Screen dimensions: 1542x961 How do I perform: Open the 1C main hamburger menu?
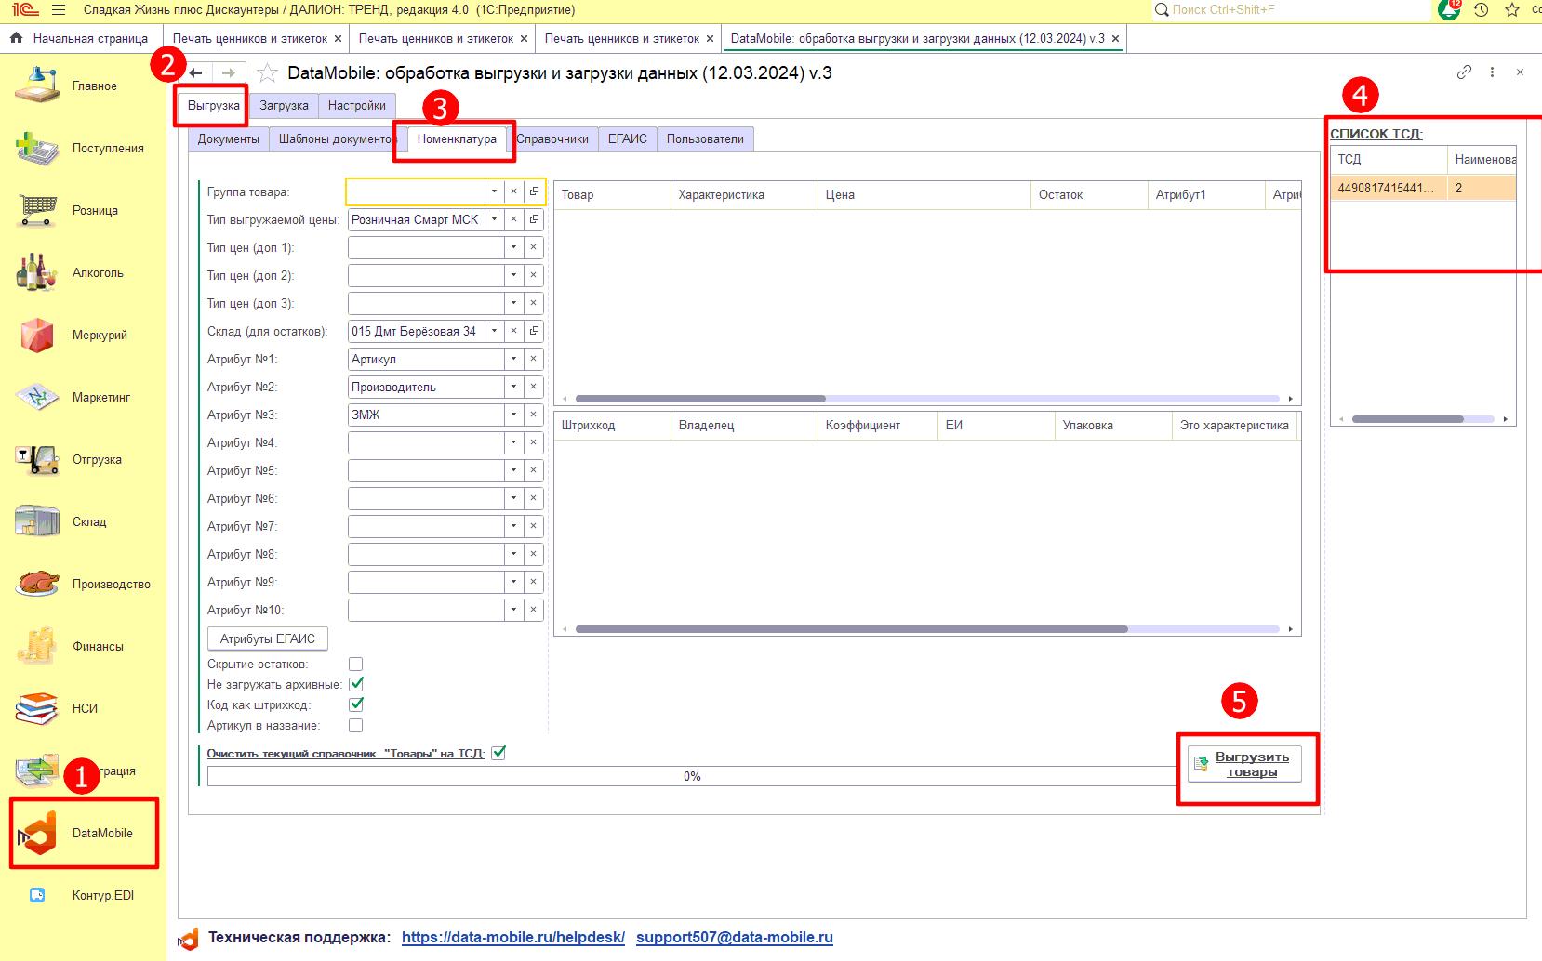coord(59,10)
